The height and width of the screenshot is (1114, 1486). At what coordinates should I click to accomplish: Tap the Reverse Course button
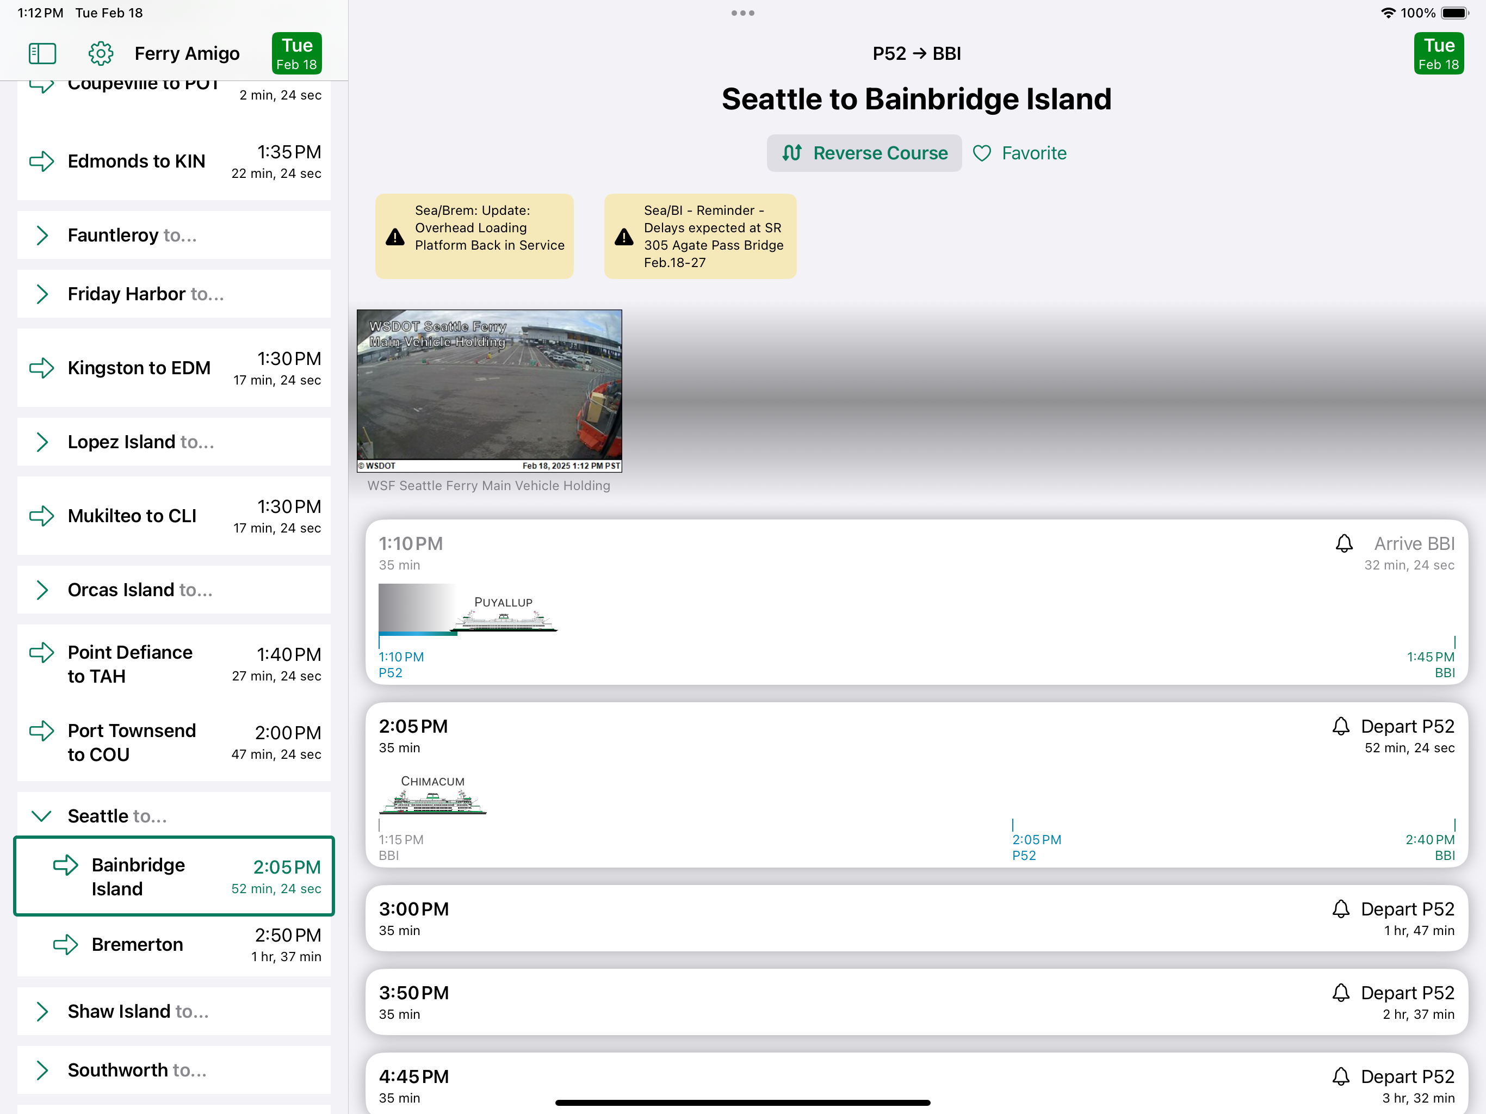click(864, 153)
